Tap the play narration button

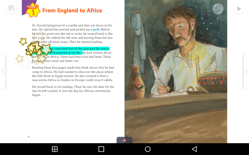pos(238,9)
